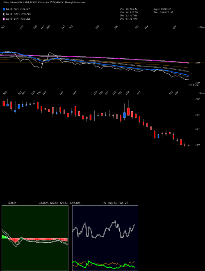Select the 'DOW MT: 130.95' legend text
The image size is (205, 271).
tap(18, 14)
